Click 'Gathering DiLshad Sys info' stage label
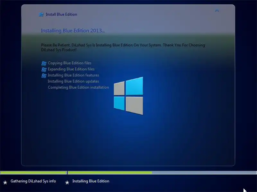This screenshot has width=257, height=192. click(33, 181)
